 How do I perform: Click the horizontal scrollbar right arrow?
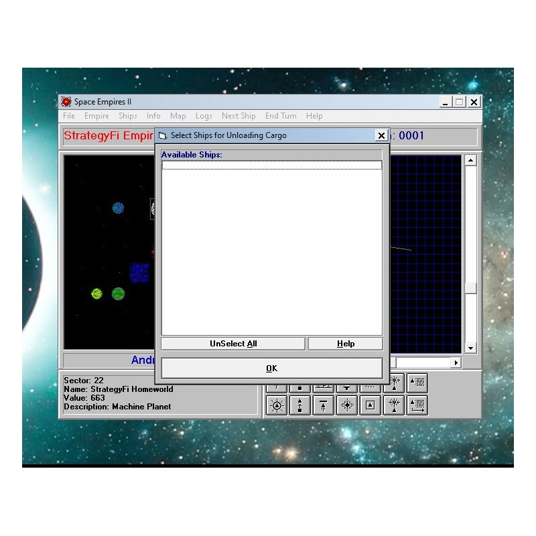(456, 362)
